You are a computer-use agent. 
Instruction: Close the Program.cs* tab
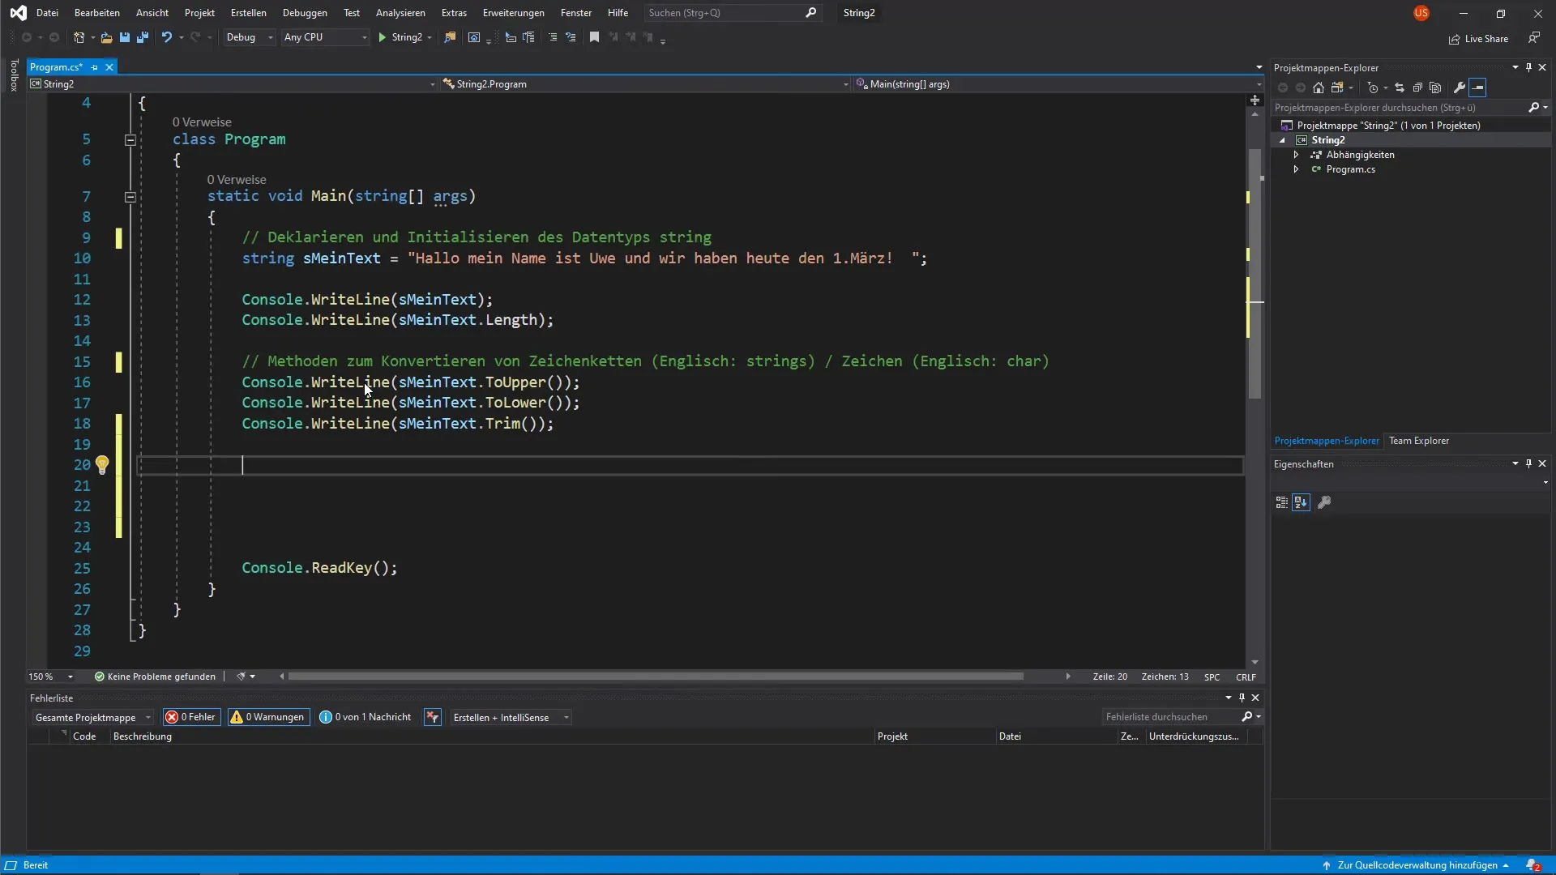click(109, 67)
